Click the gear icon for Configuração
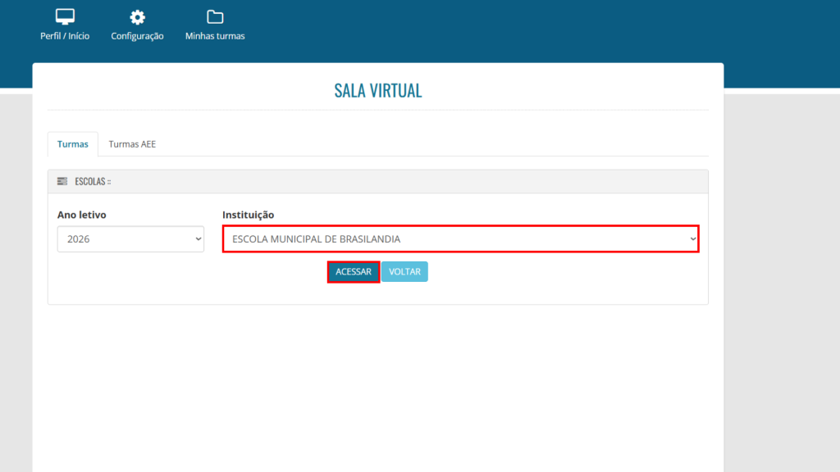The height and width of the screenshot is (472, 840). click(x=137, y=17)
